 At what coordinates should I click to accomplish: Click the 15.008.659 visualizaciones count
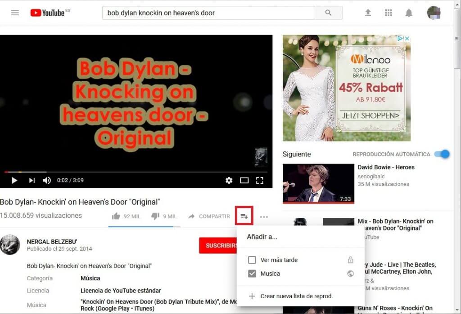click(x=41, y=216)
